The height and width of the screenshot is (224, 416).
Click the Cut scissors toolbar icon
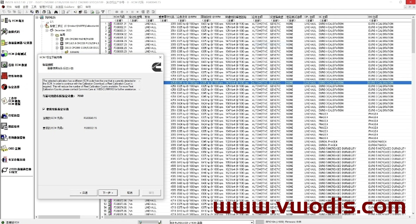(26, 12)
